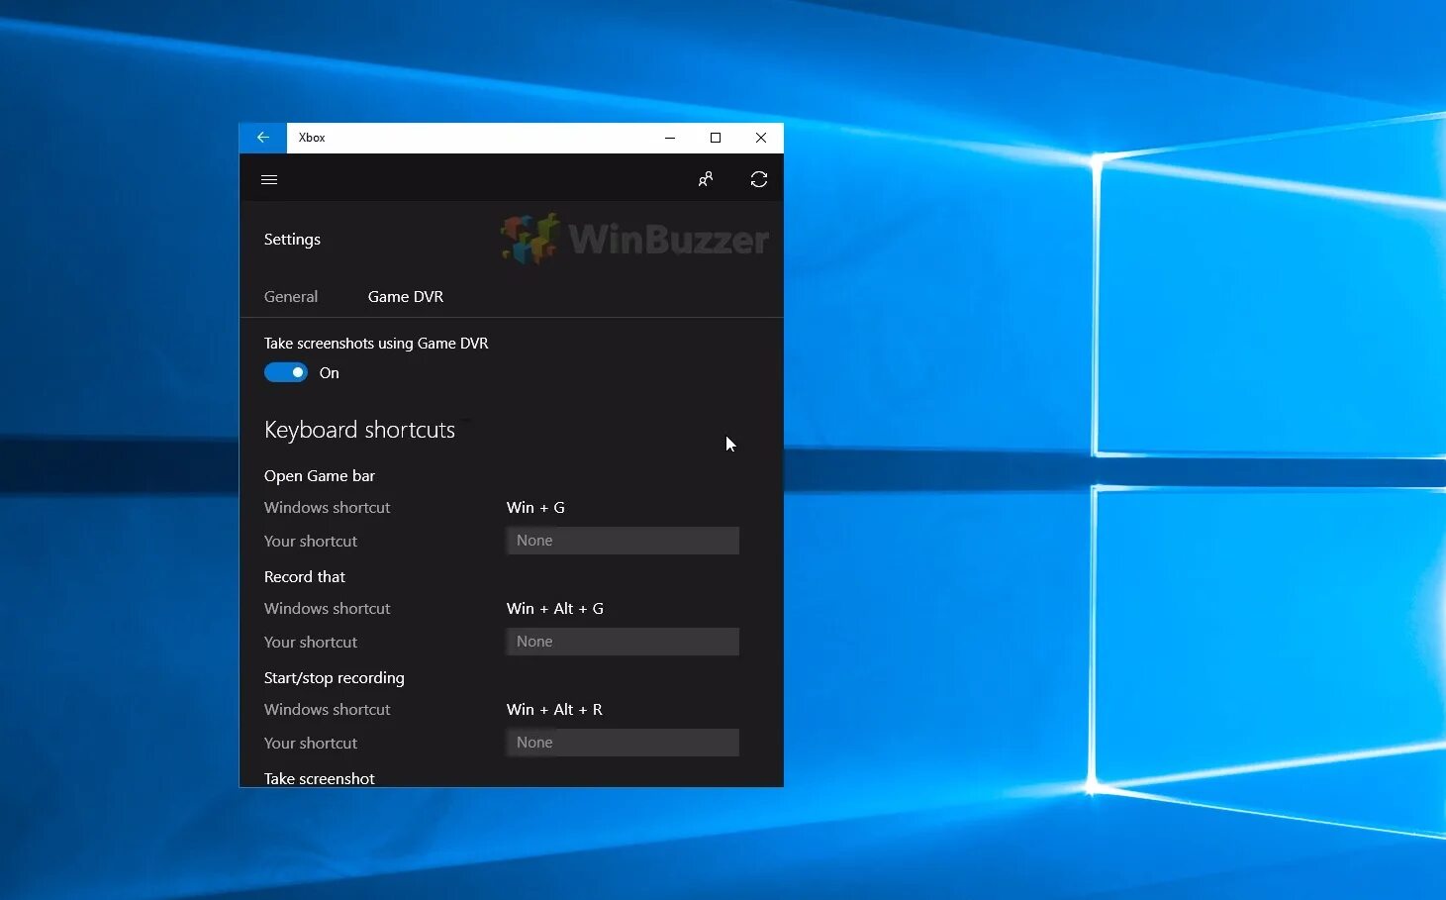Click Windows shortcut label under Start/stop recording

(328, 710)
